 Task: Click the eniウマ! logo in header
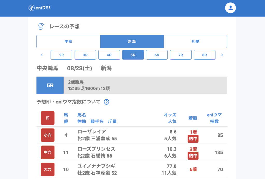pyautogui.click(x=39, y=8)
